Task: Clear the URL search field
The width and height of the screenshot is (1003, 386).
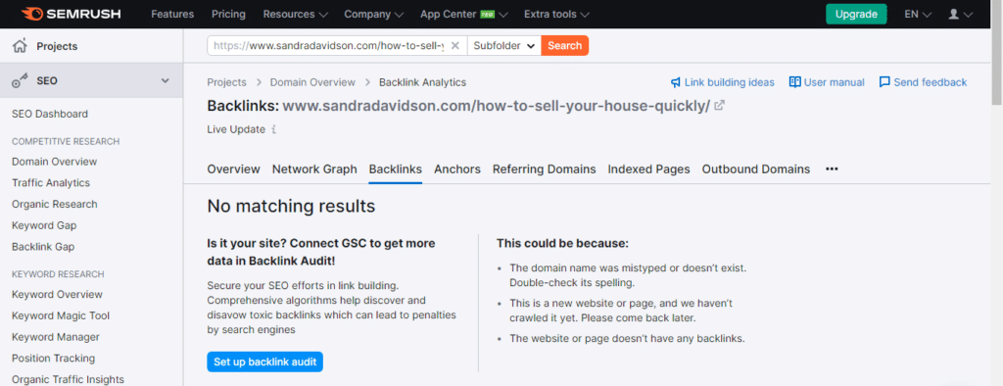Action: point(455,45)
